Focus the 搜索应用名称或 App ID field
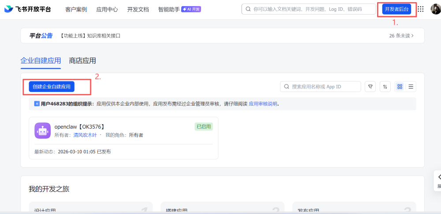Image resolution: width=441 pixels, height=214 pixels. point(324,87)
